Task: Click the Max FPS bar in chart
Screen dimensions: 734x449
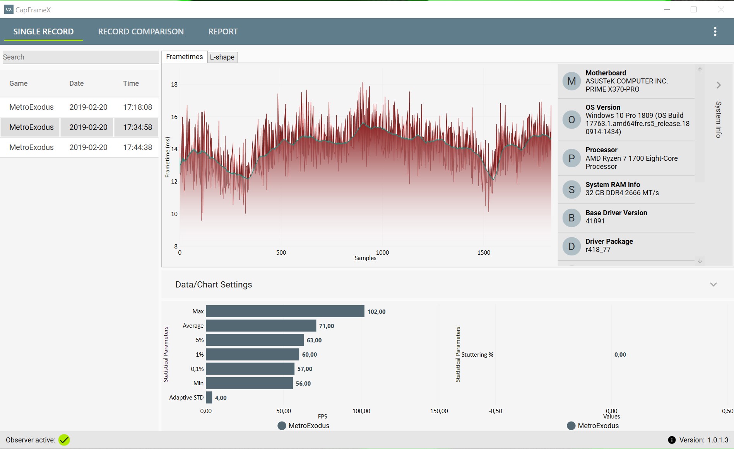Action: pyautogui.click(x=285, y=311)
